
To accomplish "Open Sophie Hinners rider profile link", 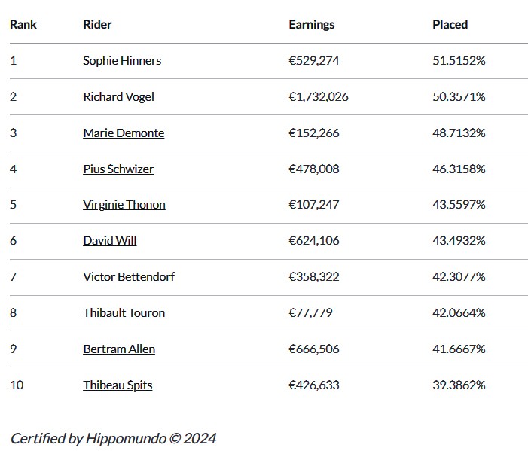I will pyautogui.click(x=122, y=61).
